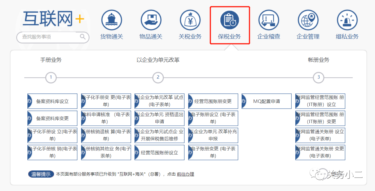Open 经营范围账册变更
Screen dimensions: 375x191
pos(213,101)
